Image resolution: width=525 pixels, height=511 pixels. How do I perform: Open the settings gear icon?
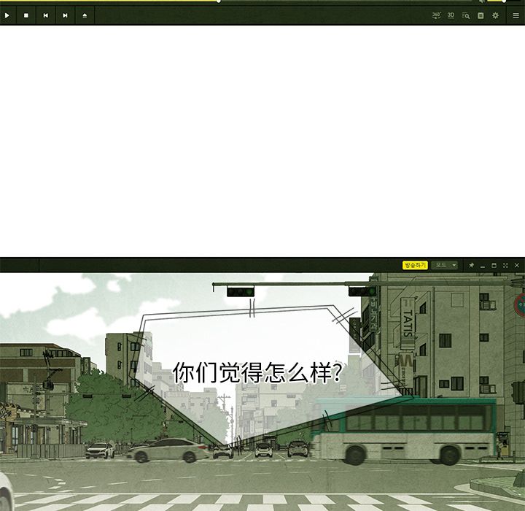pos(496,15)
